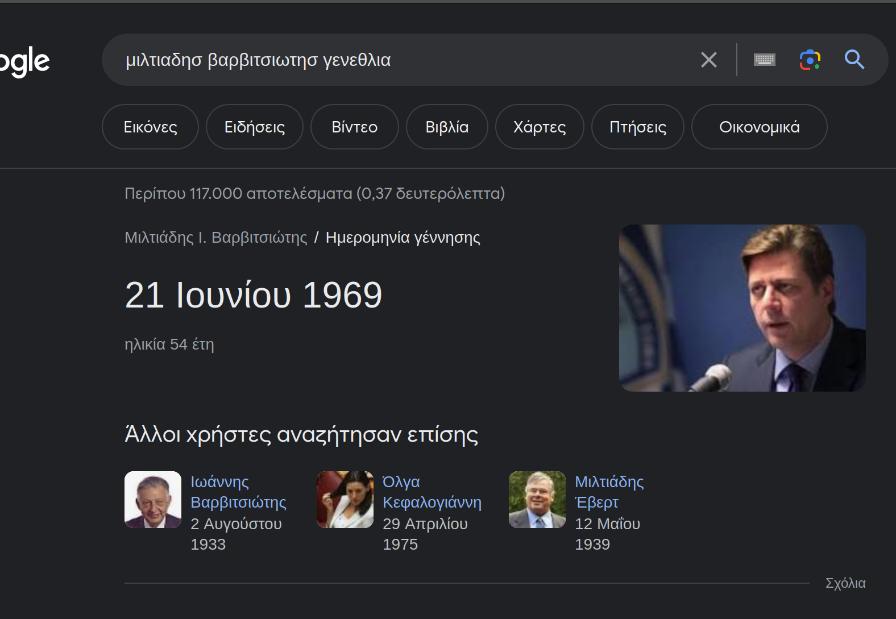Select the Οικονομικά filter chip
Image resolution: width=896 pixels, height=619 pixels.
pyautogui.click(x=760, y=127)
